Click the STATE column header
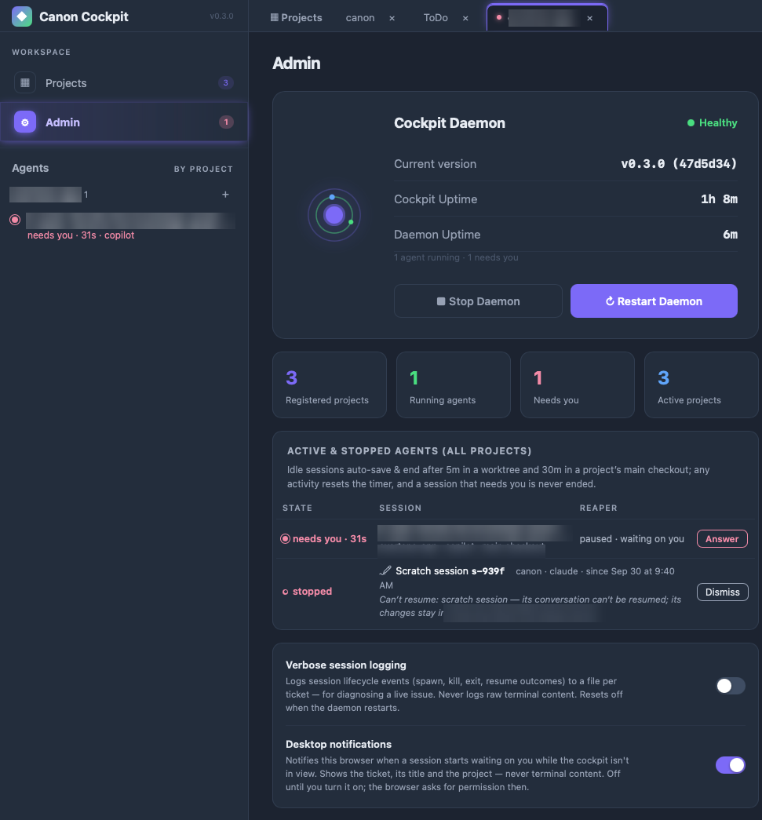Screen dimensions: 762x820 coord(297,508)
